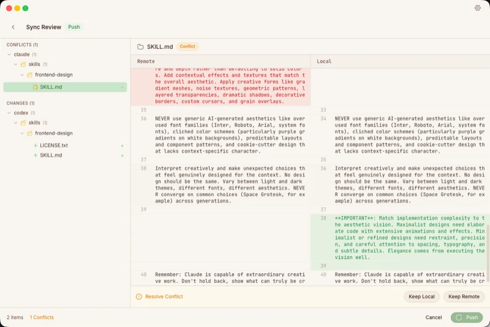
Task: Click the Resolve Conflict warning icon
Action: coord(139,297)
